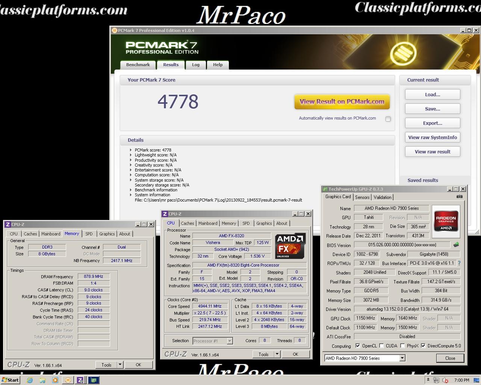Click OK in CPU-Z Memory window
The height and width of the screenshot is (385, 481).
[x=138, y=365]
